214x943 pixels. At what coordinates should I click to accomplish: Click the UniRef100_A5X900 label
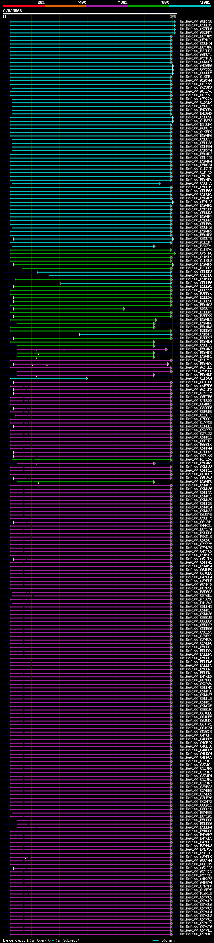(x=196, y=371)
